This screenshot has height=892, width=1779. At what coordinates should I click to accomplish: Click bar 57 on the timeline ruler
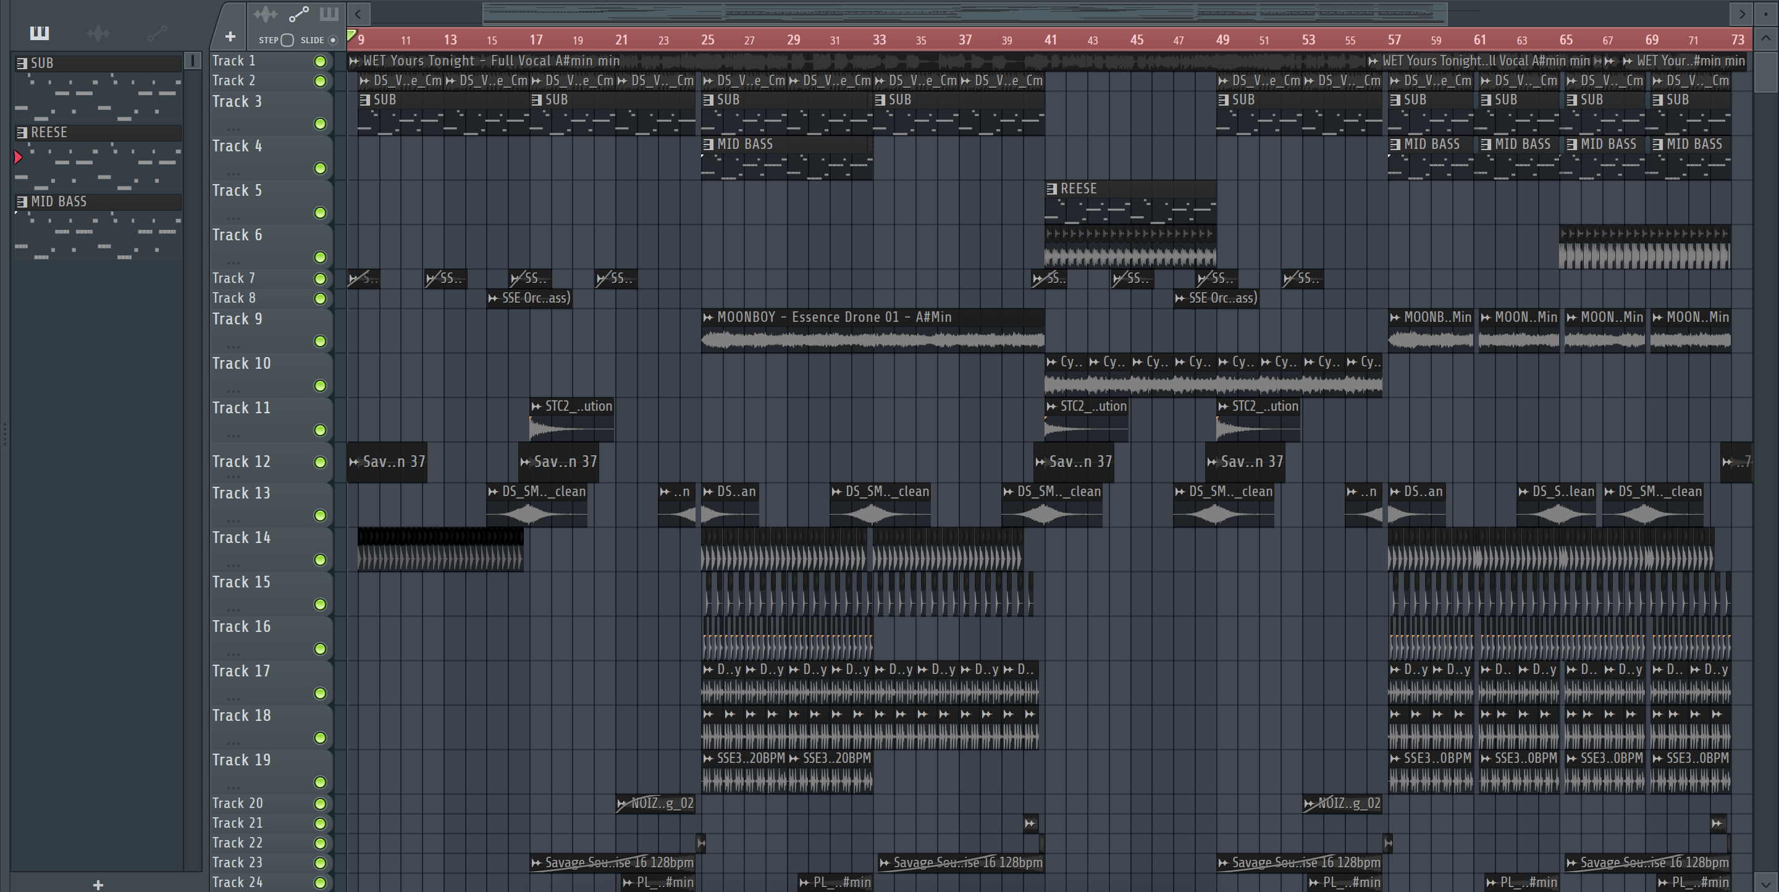point(1394,40)
